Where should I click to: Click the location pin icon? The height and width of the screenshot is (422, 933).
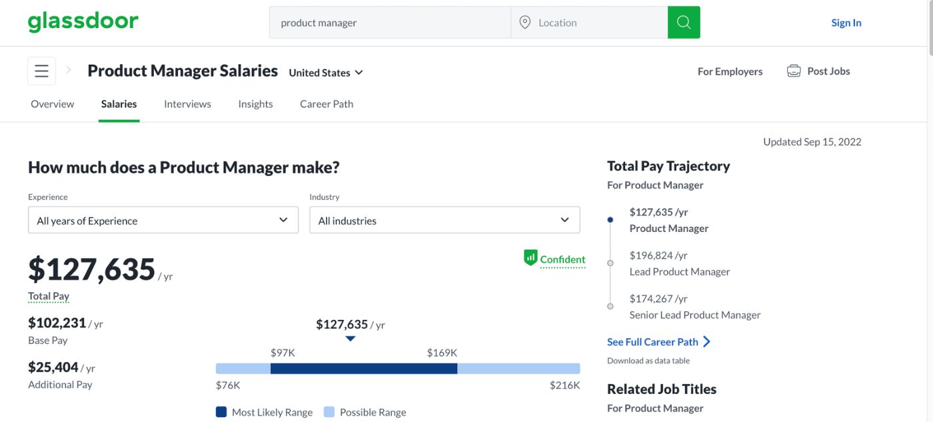526,22
